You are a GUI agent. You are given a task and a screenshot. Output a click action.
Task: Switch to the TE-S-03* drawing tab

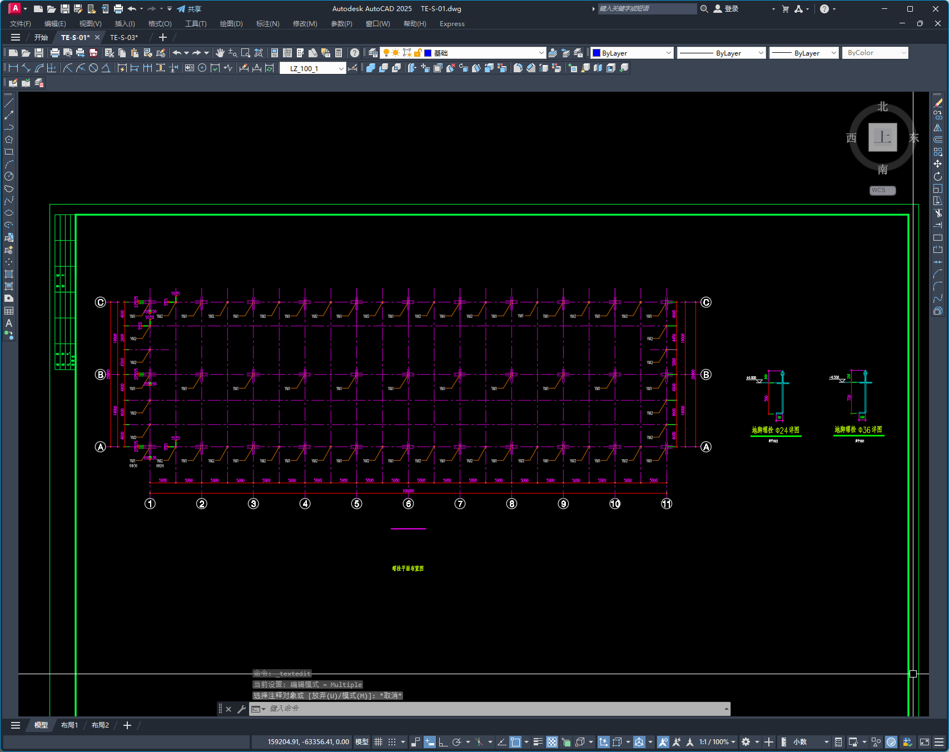coord(124,37)
